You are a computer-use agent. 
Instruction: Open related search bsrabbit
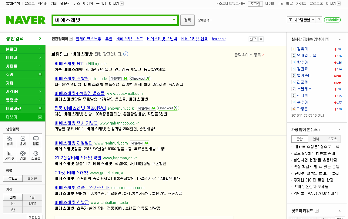click(x=219, y=39)
